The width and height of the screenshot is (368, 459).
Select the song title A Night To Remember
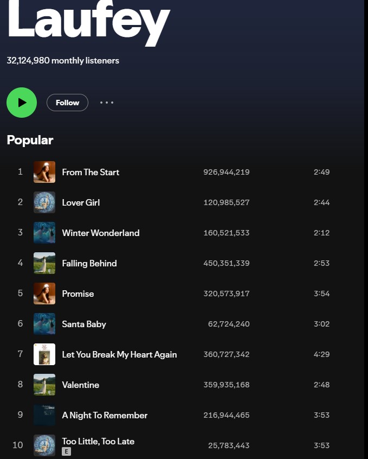[105, 416]
